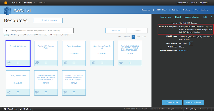Screen dimensions: 214x111
Task: Open the Support dropdown
Action: (204, 3)
